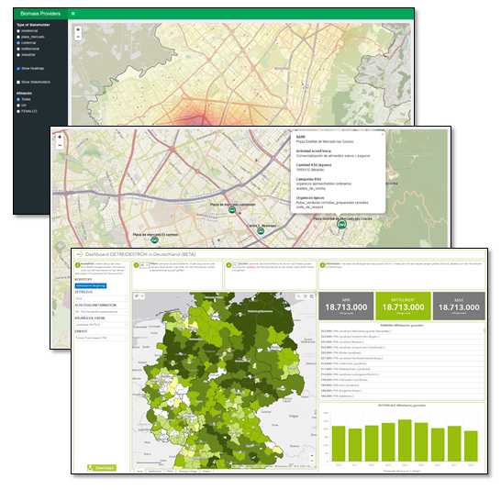
Task: Click the Plaza de mercado El carmen marker
Action: click(155, 239)
